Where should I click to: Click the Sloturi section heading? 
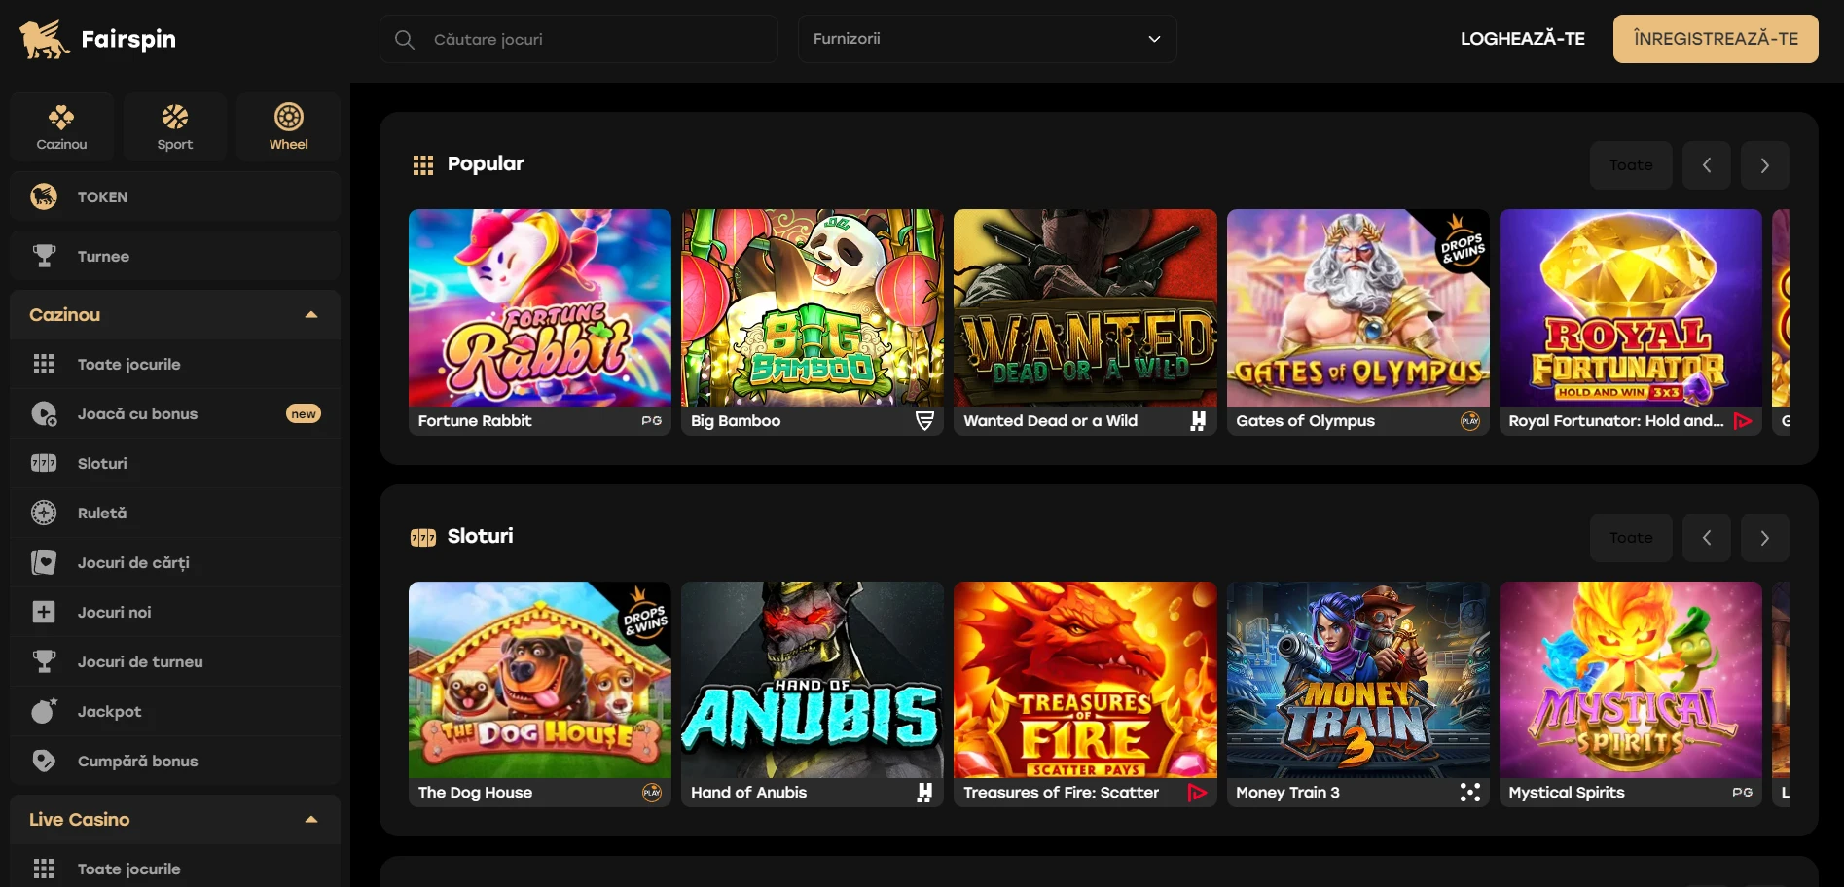[x=480, y=536]
